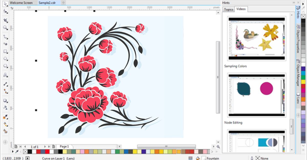Select the Shape tool
This screenshot has width=307, height=160.
[x=5, y=11]
